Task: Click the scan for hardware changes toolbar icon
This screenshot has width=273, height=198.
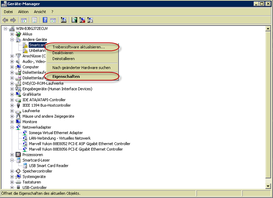Action: (63, 20)
